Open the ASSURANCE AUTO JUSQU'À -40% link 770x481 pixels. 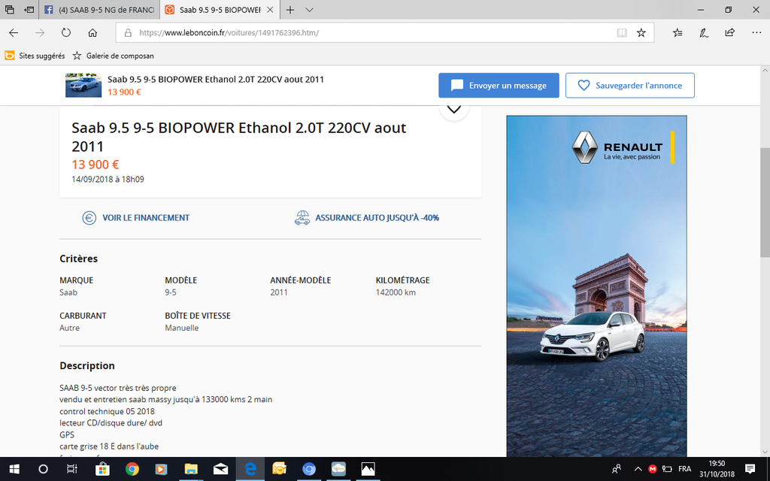click(377, 217)
